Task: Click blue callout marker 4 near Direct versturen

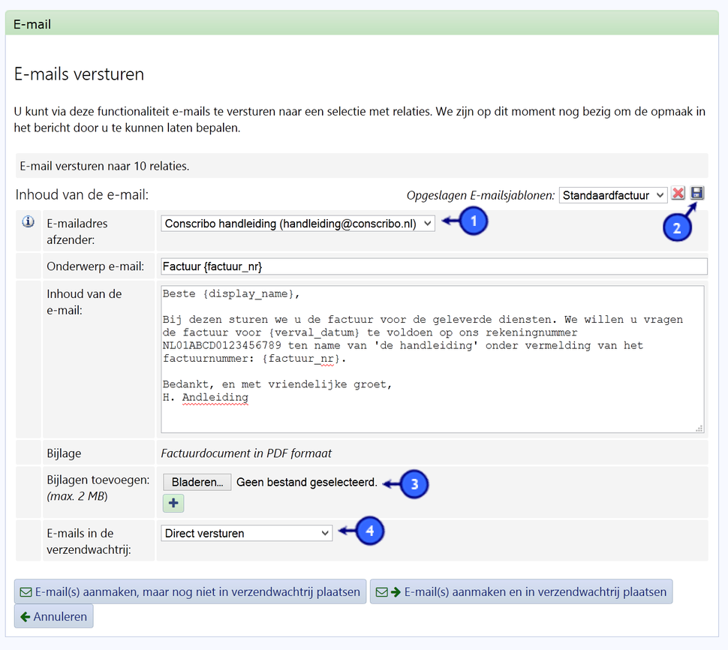Action: tap(371, 531)
